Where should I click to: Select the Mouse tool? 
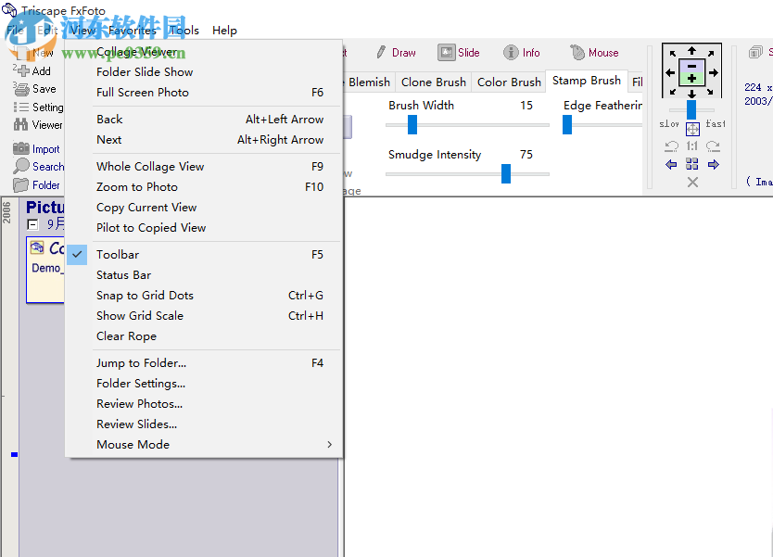[x=594, y=52]
